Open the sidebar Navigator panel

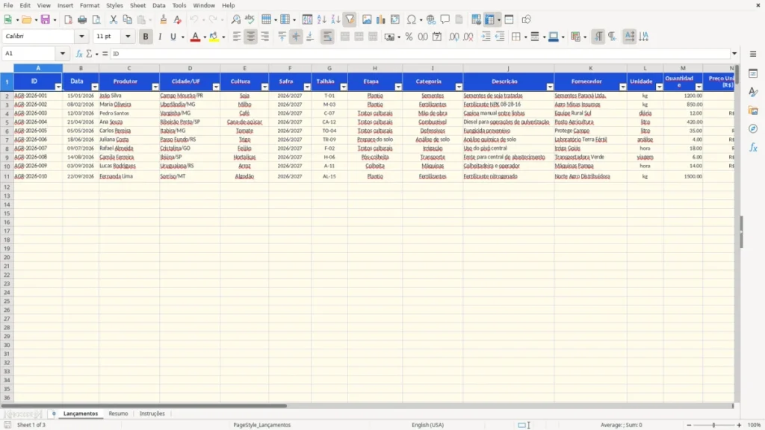pyautogui.click(x=753, y=129)
